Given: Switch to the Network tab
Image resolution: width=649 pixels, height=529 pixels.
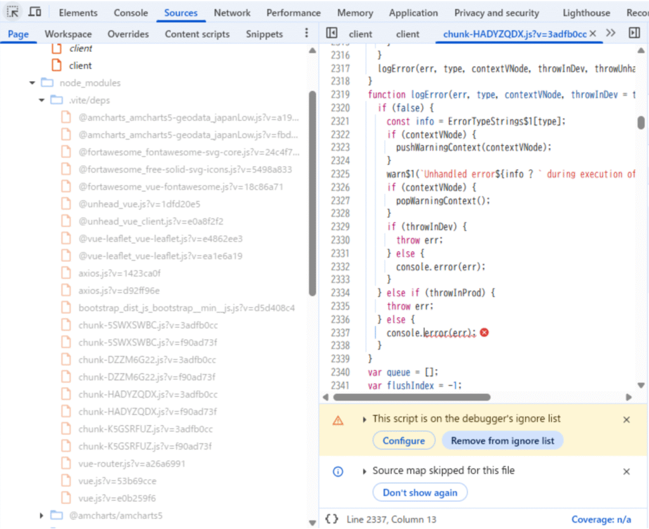Looking at the screenshot, I should pos(232,13).
